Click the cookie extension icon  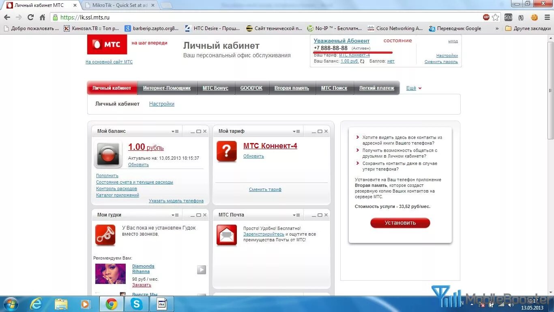[535, 17]
